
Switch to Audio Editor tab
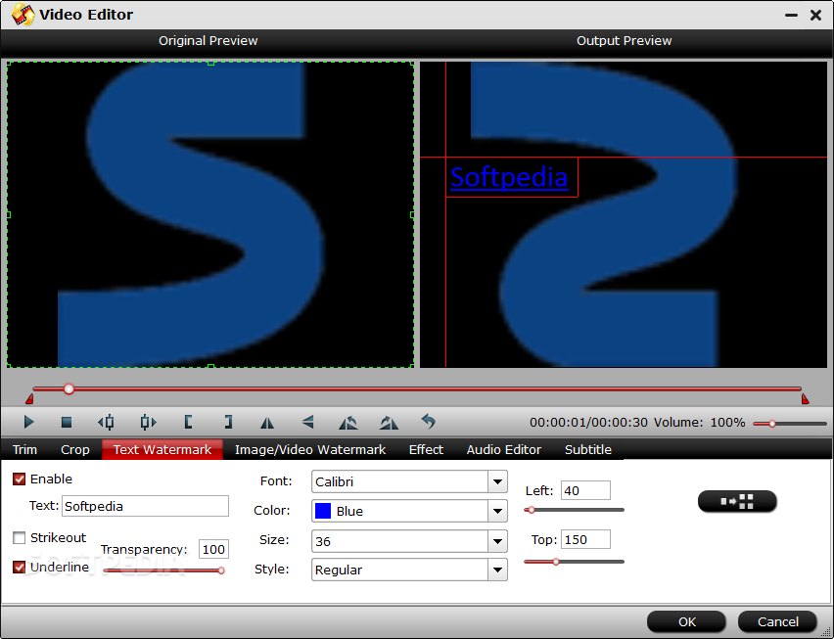click(504, 450)
